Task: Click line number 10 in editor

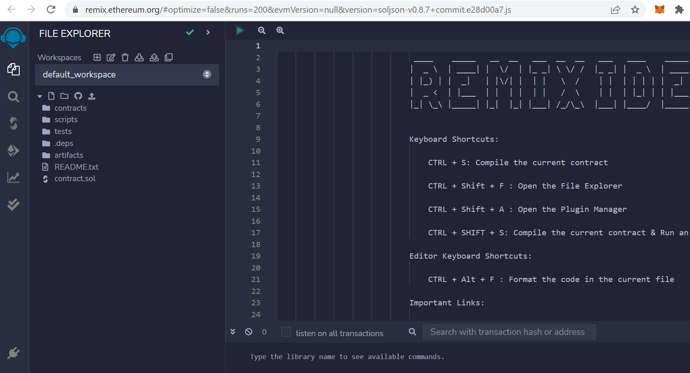Action: coord(256,151)
